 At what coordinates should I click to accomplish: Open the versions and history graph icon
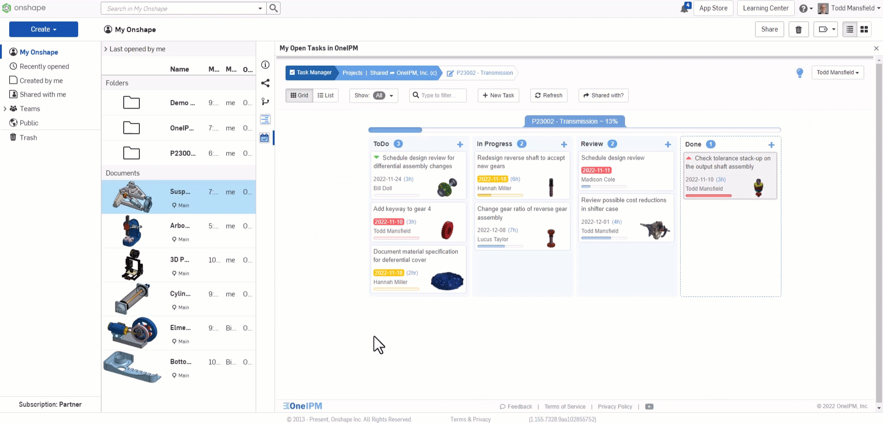tap(265, 102)
